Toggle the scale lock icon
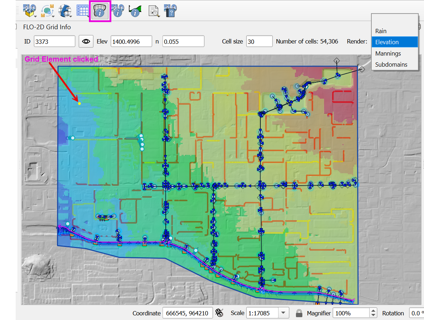The width and height of the screenshot is (424, 320). coord(299,313)
